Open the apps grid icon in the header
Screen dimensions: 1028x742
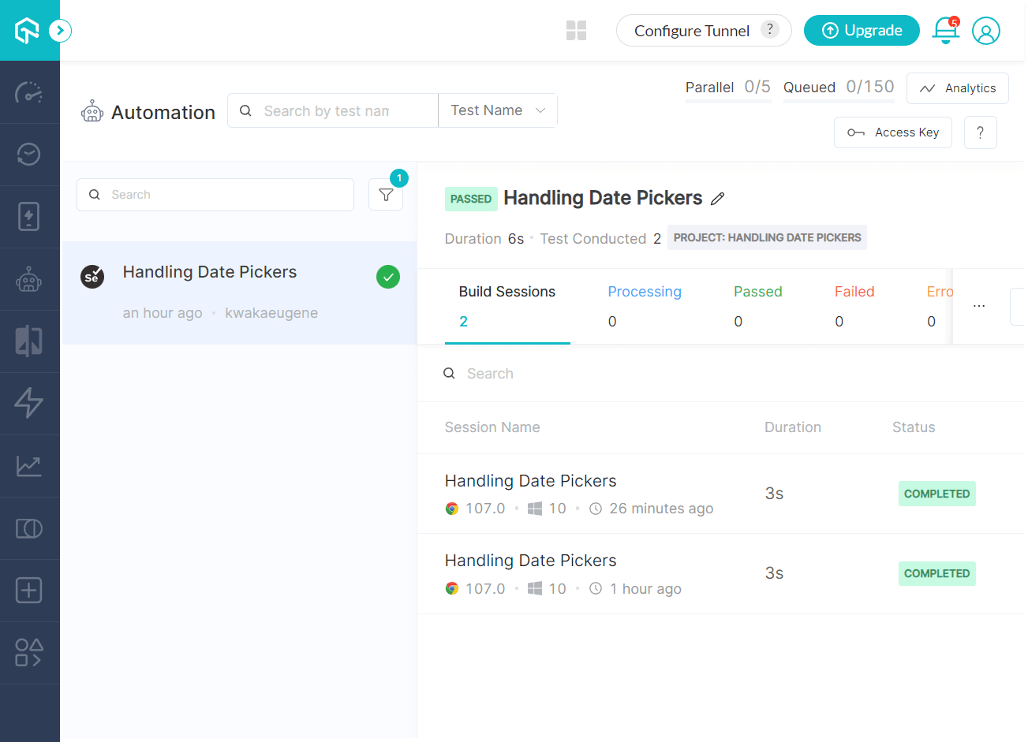576,30
